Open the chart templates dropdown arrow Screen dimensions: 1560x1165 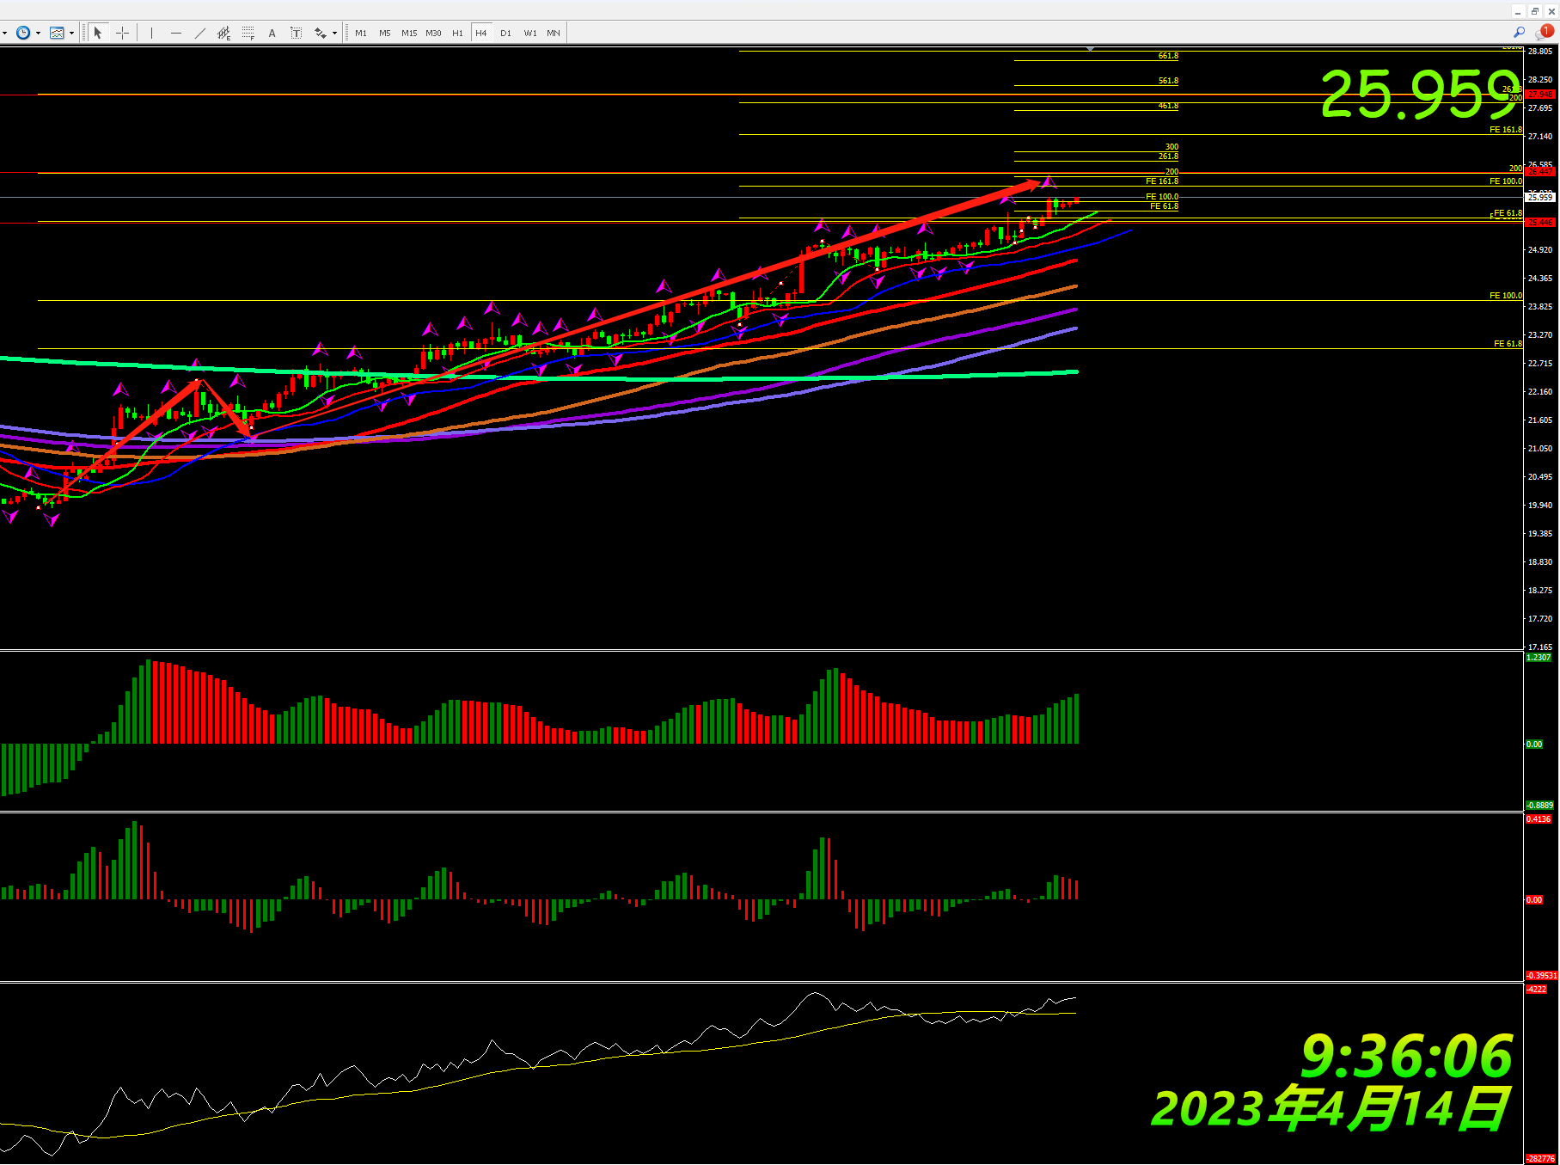coord(71,34)
